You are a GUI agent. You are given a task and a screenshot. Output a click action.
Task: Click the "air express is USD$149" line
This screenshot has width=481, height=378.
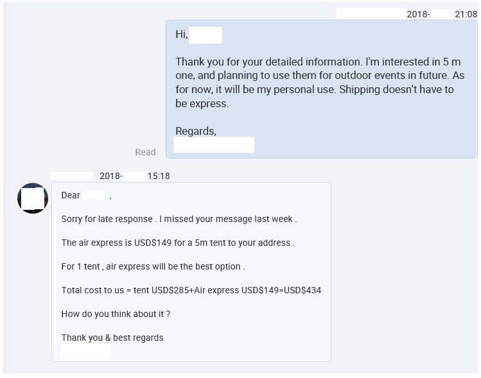click(178, 243)
